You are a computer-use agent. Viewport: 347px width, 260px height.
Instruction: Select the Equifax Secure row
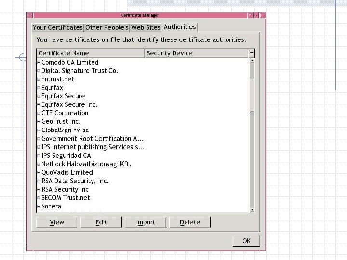point(143,96)
